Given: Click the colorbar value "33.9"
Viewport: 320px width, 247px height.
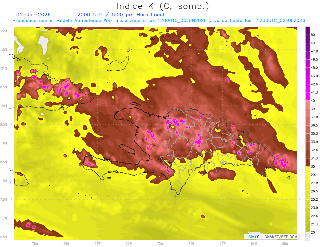Looking at the screenshot, I should (x=314, y=142).
